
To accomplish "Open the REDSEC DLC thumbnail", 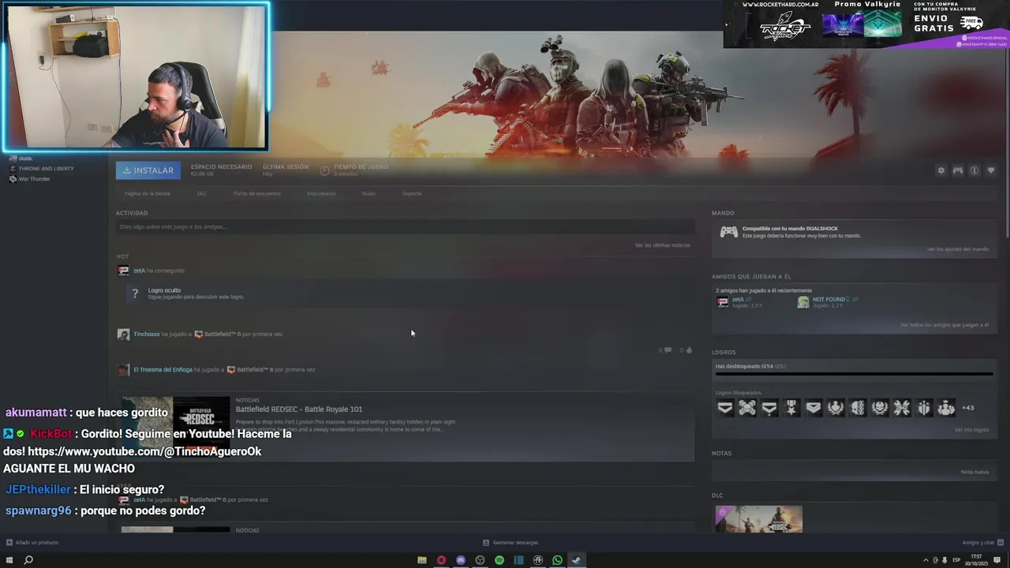I will [759, 519].
